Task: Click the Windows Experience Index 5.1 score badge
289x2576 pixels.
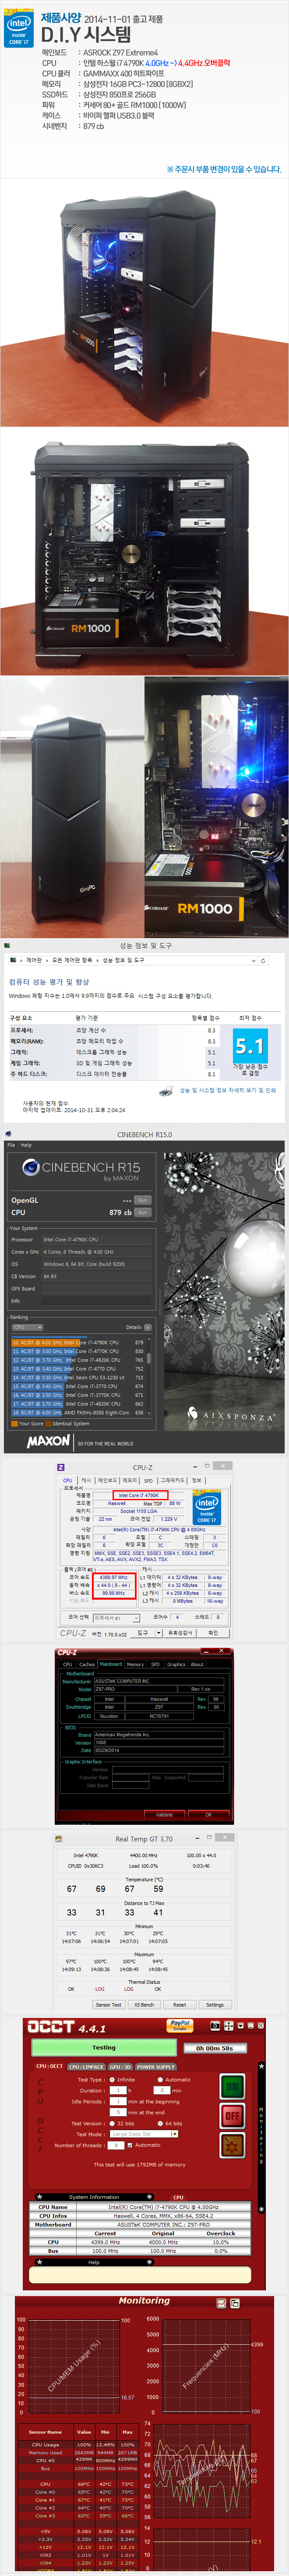Action: click(249, 1047)
